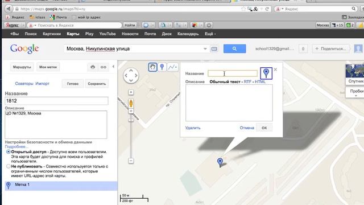Edit the map title field 1812
The width and height of the screenshot is (364, 205).
click(56, 101)
